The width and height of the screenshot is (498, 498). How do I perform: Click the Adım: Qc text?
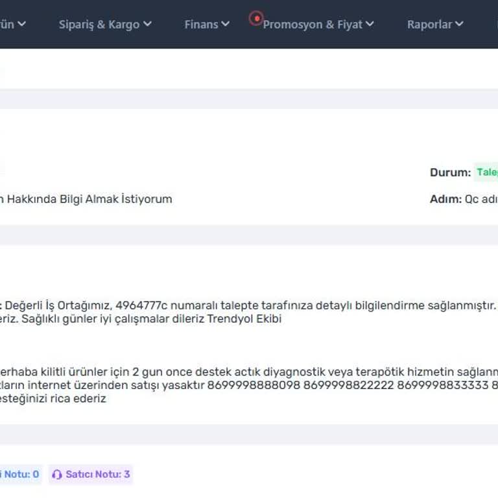[464, 199]
